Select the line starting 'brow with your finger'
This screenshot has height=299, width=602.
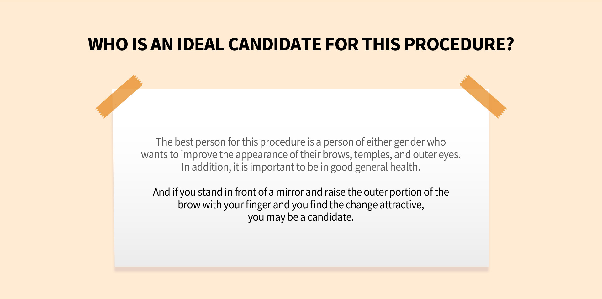coord(301,205)
